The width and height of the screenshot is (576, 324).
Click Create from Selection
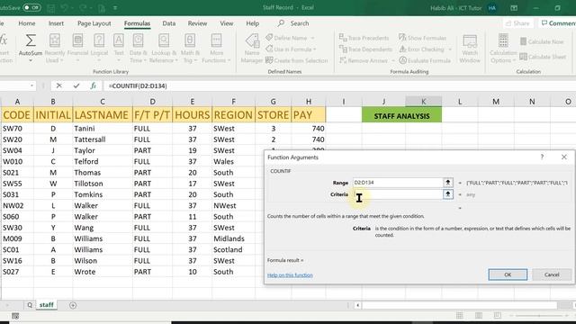point(297,60)
